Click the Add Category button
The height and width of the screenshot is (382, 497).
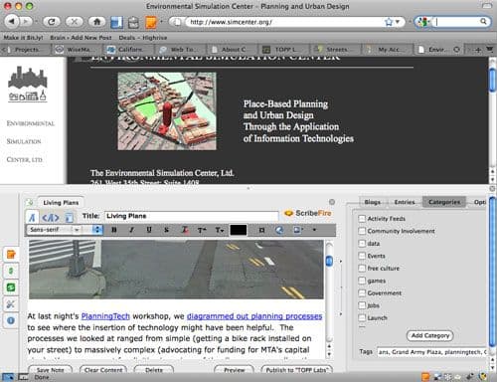pyautogui.click(x=429, y=335)
